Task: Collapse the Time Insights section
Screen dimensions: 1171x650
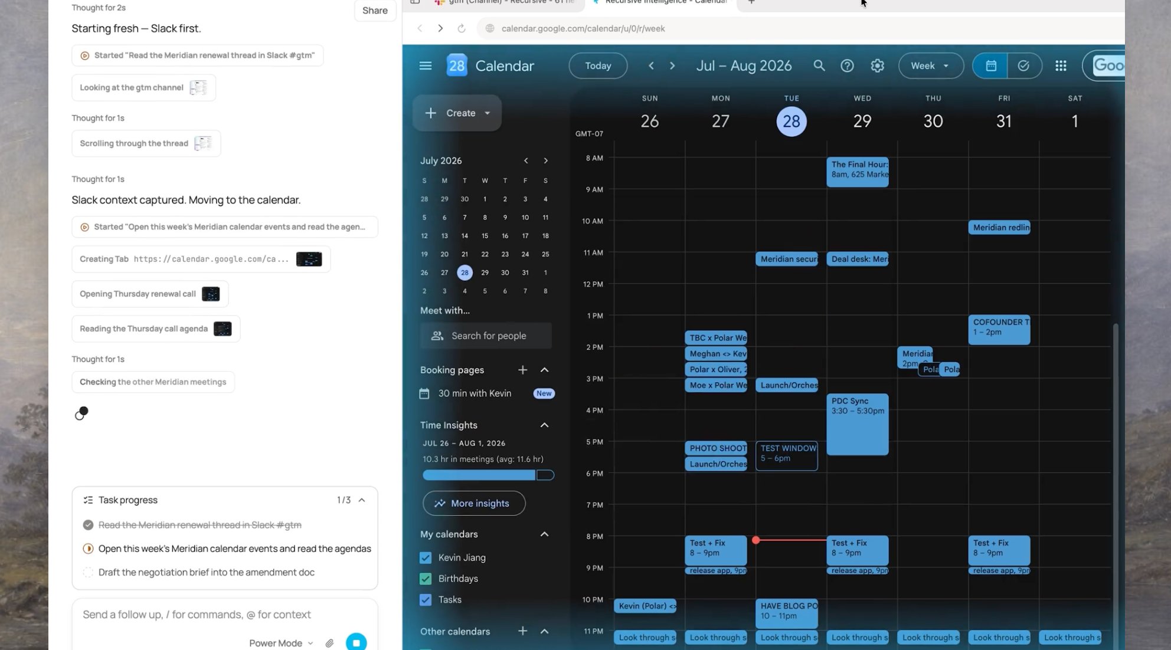Action: tap(544, 425)
